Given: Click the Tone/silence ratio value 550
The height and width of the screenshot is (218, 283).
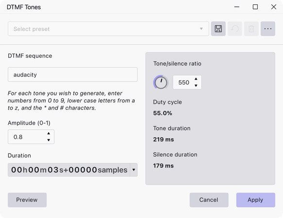Looking at the screenshot, I should (184, 82).
